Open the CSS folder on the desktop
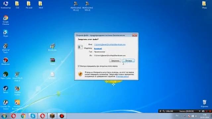212x119 pixels. pyautogui.click(x=17, y=5)
